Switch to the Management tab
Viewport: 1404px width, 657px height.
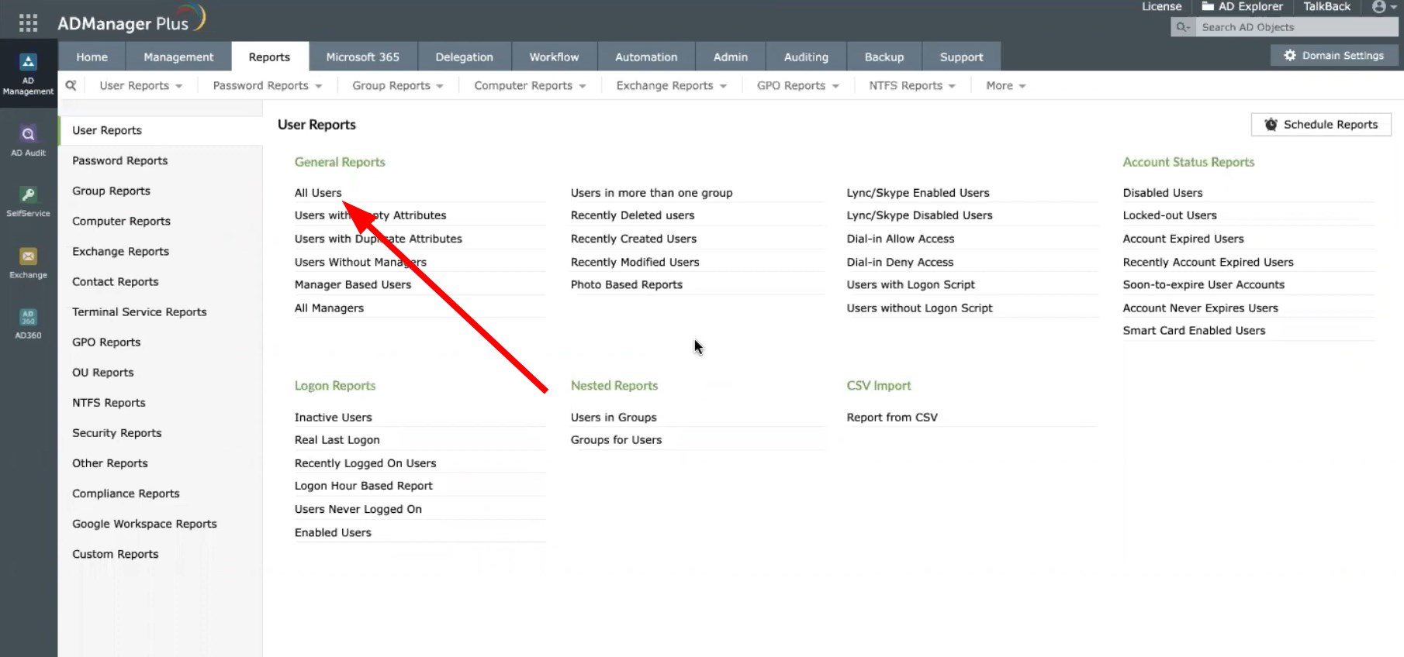point(178,57)
